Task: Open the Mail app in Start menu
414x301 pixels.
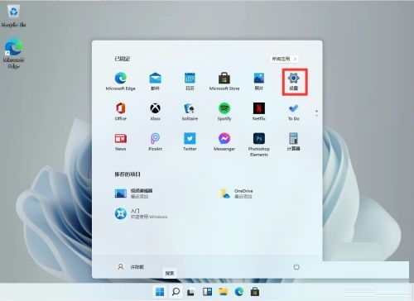Action: pyautogui.click(x=155, y=82)
